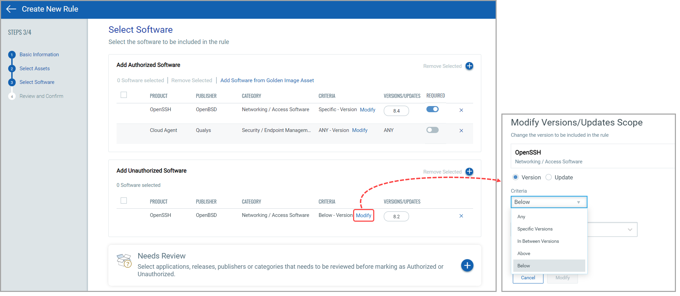Screen dimensions: 680x296
Task: Expand the version dropdown behind the criteria list
Action: (630, 230)
